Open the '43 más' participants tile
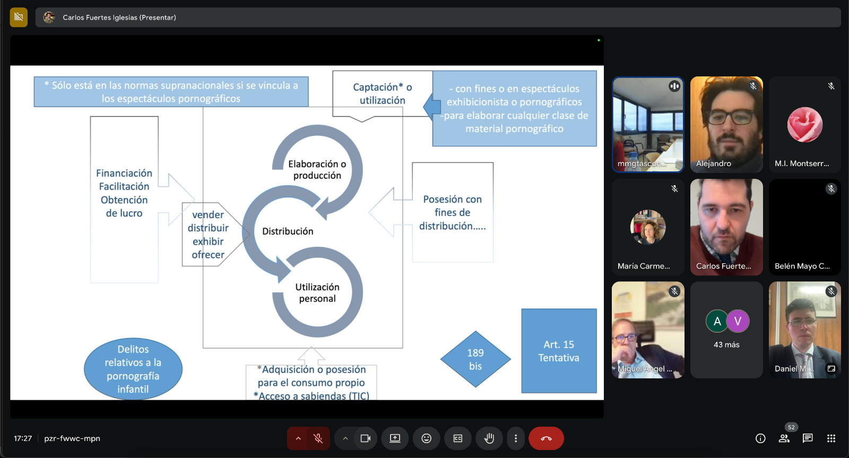849x458 pixels. [x=726, y=330]
